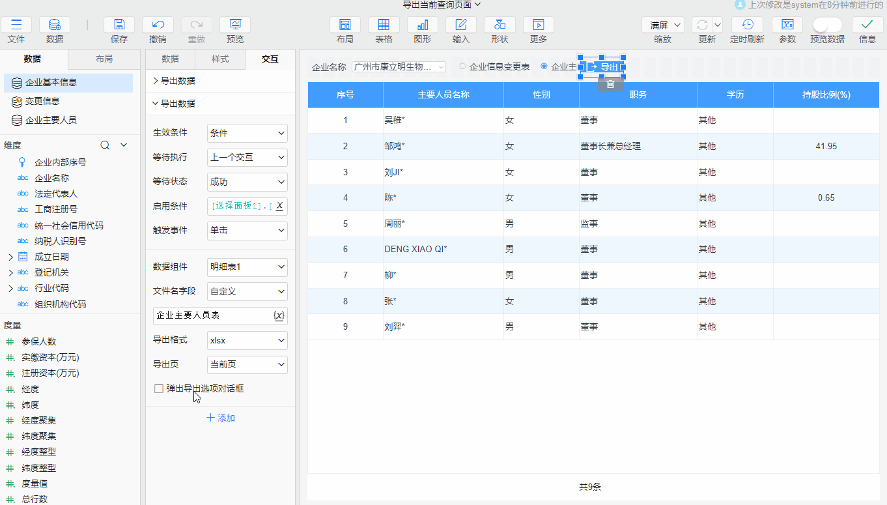Switch to the 样式 tab
The height and width of the screenshot is (505, 887).
click(x=220, y=58)
